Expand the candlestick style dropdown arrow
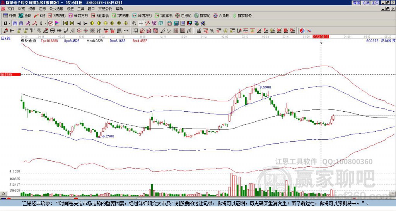 [x=45, y=23]
